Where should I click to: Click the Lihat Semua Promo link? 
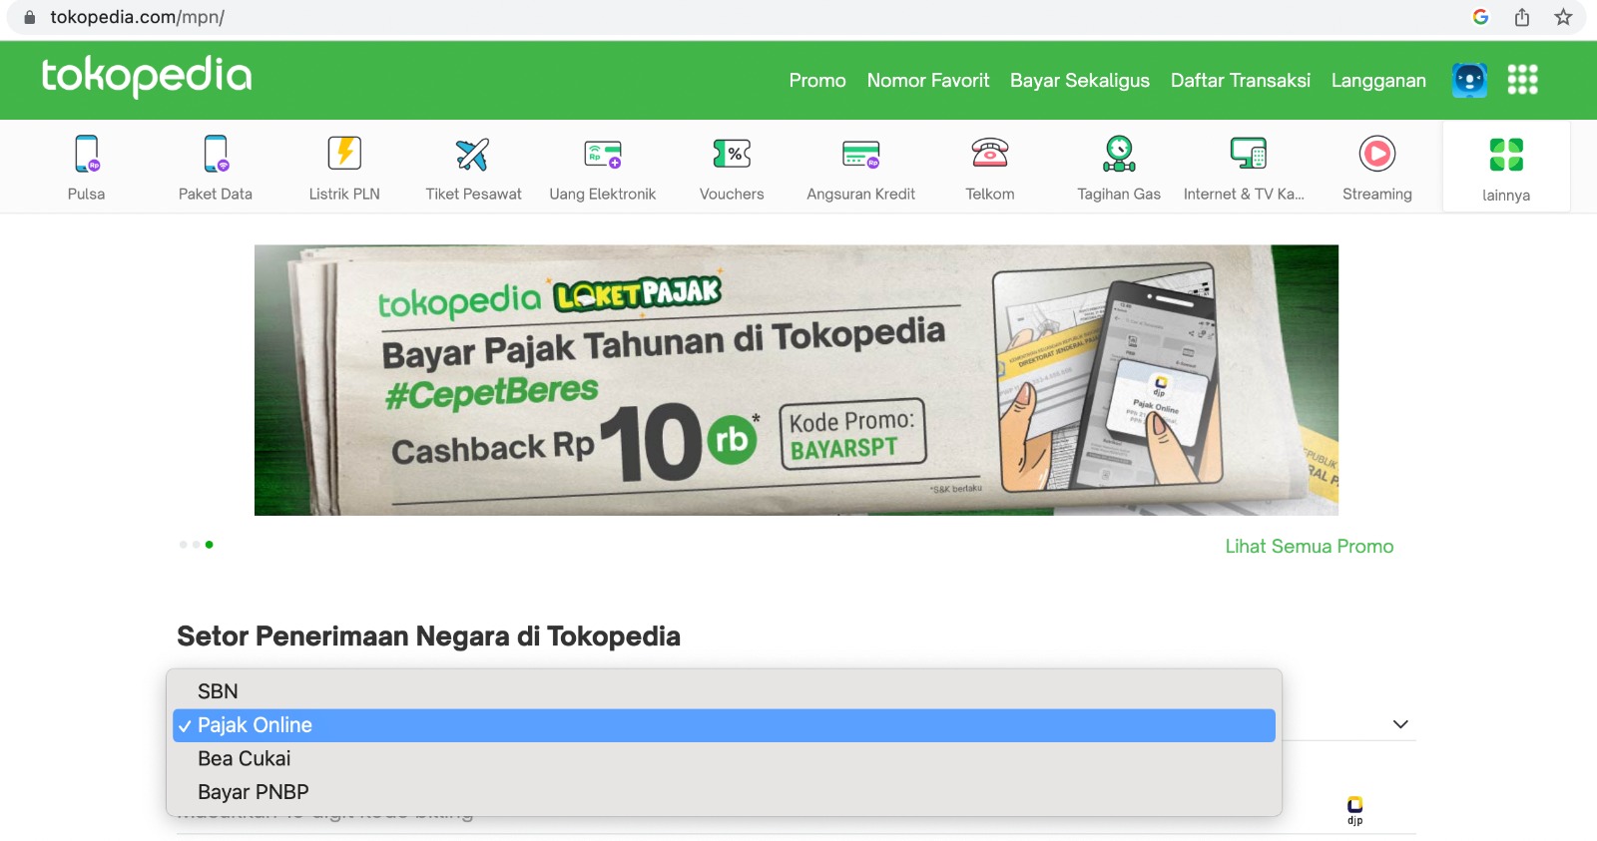[1310, 546]
